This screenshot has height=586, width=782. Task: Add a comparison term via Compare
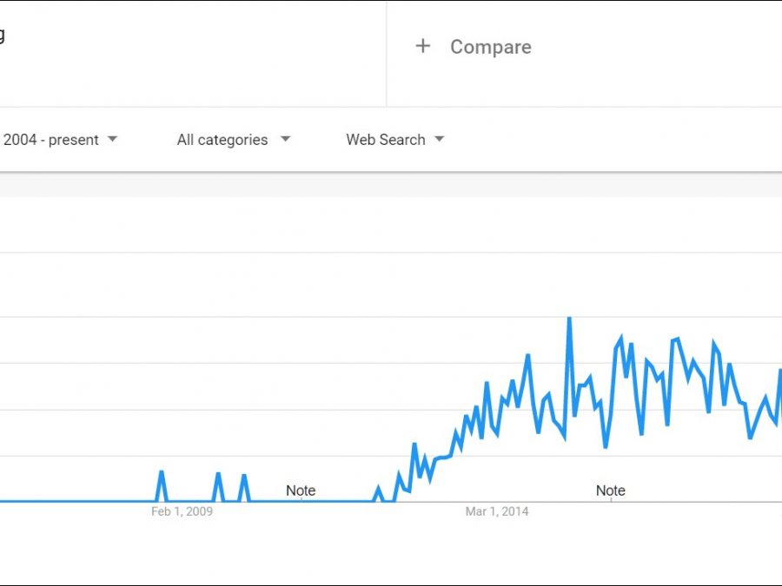click(x=490, y=47)
